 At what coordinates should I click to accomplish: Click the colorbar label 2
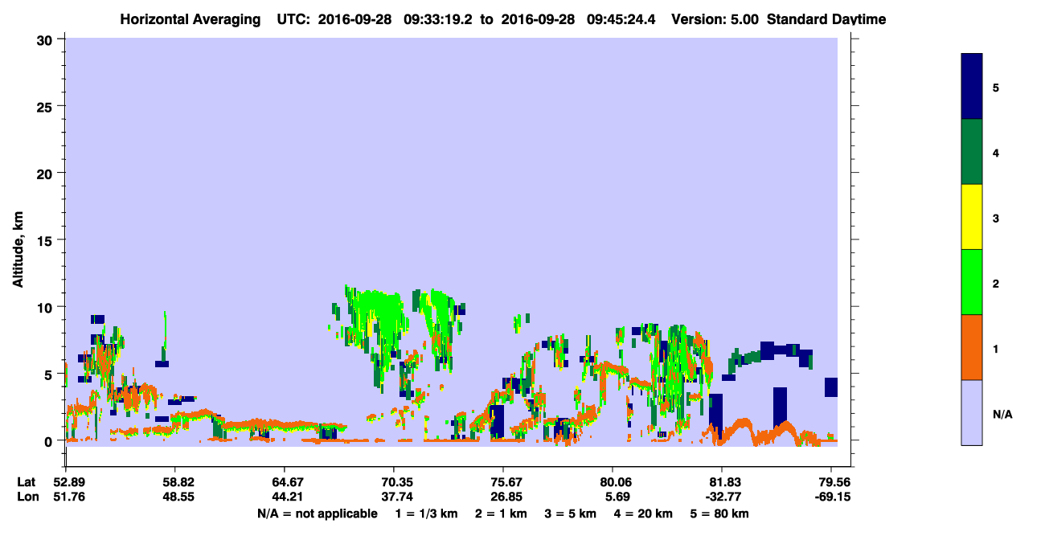996,283
